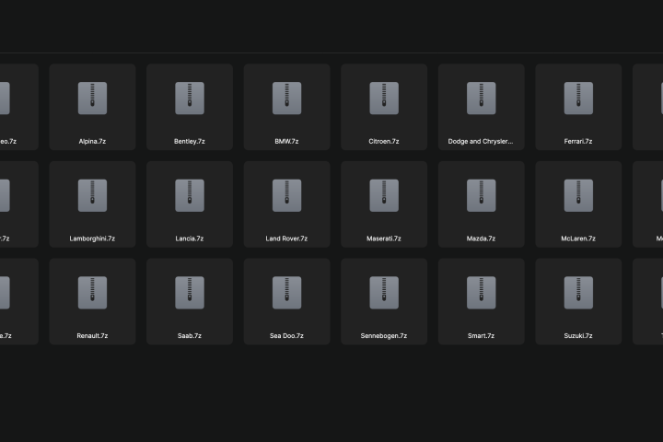Click the Smart.7z archive icon
The image size is (663, 442).
click(x=482, y=293)
